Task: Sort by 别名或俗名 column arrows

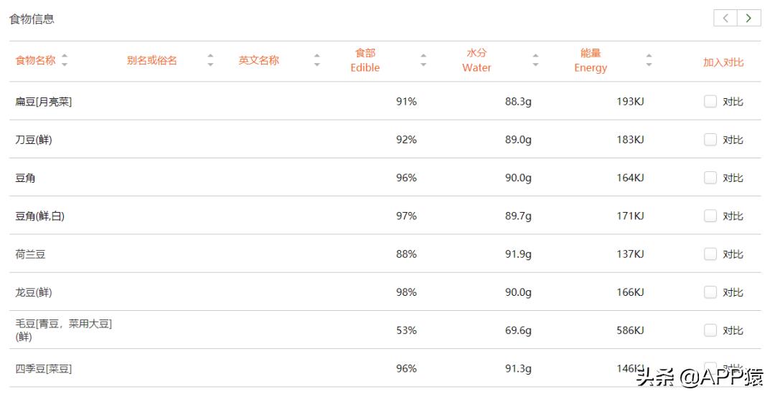Action: click(210, 60)
